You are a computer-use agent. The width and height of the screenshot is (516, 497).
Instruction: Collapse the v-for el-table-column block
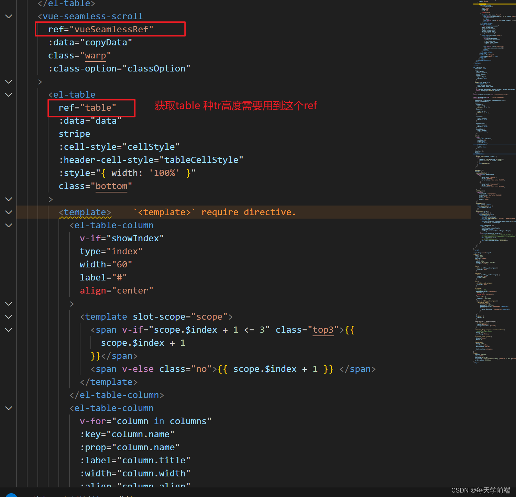(9, 408)
